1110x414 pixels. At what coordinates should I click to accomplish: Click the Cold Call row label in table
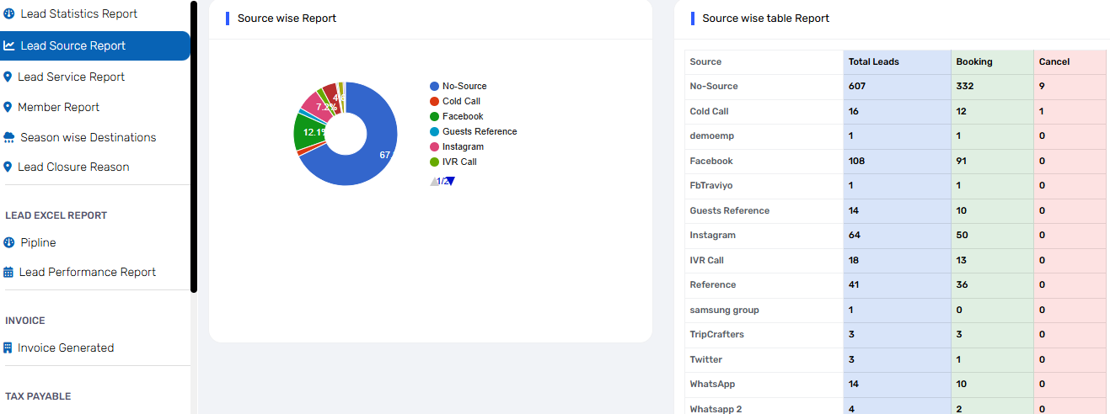709,111
